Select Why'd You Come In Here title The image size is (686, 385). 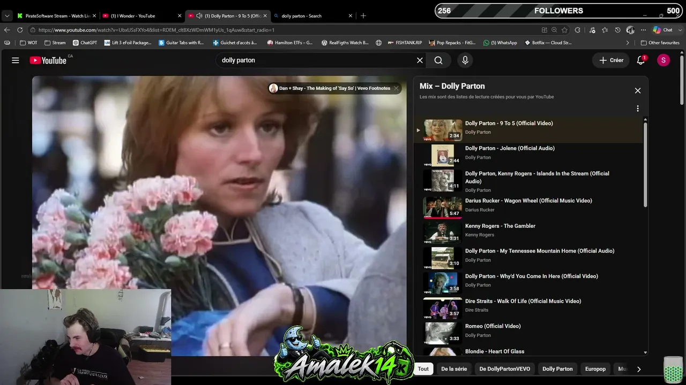(x=532, y=276)
